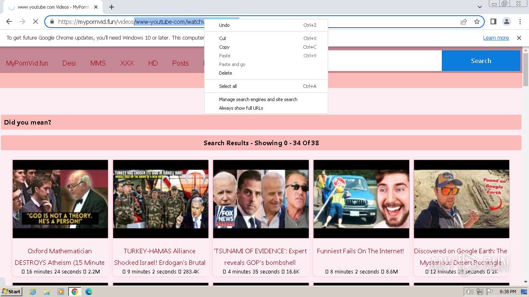Bookmark this page with star icon
This screenshot has width=529, height=297.
click(477, 21)
